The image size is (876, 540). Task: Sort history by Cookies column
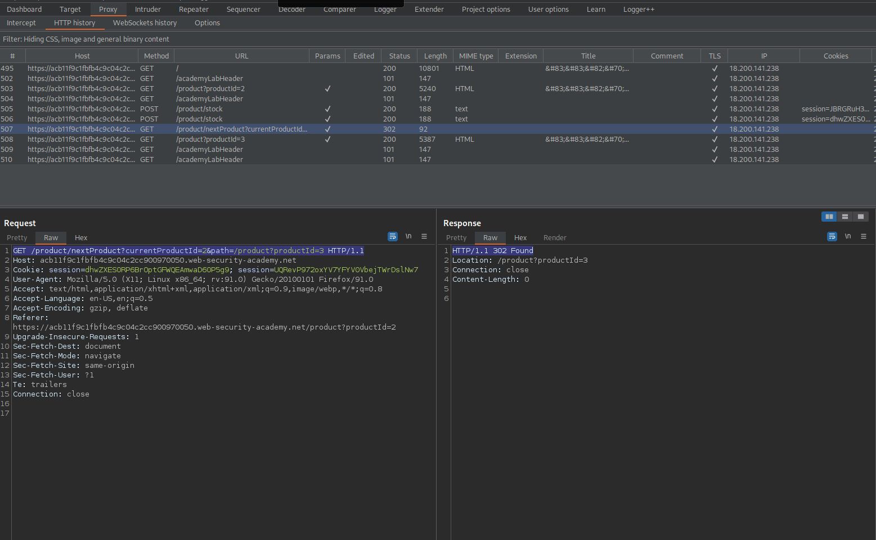tap(836, 56)
